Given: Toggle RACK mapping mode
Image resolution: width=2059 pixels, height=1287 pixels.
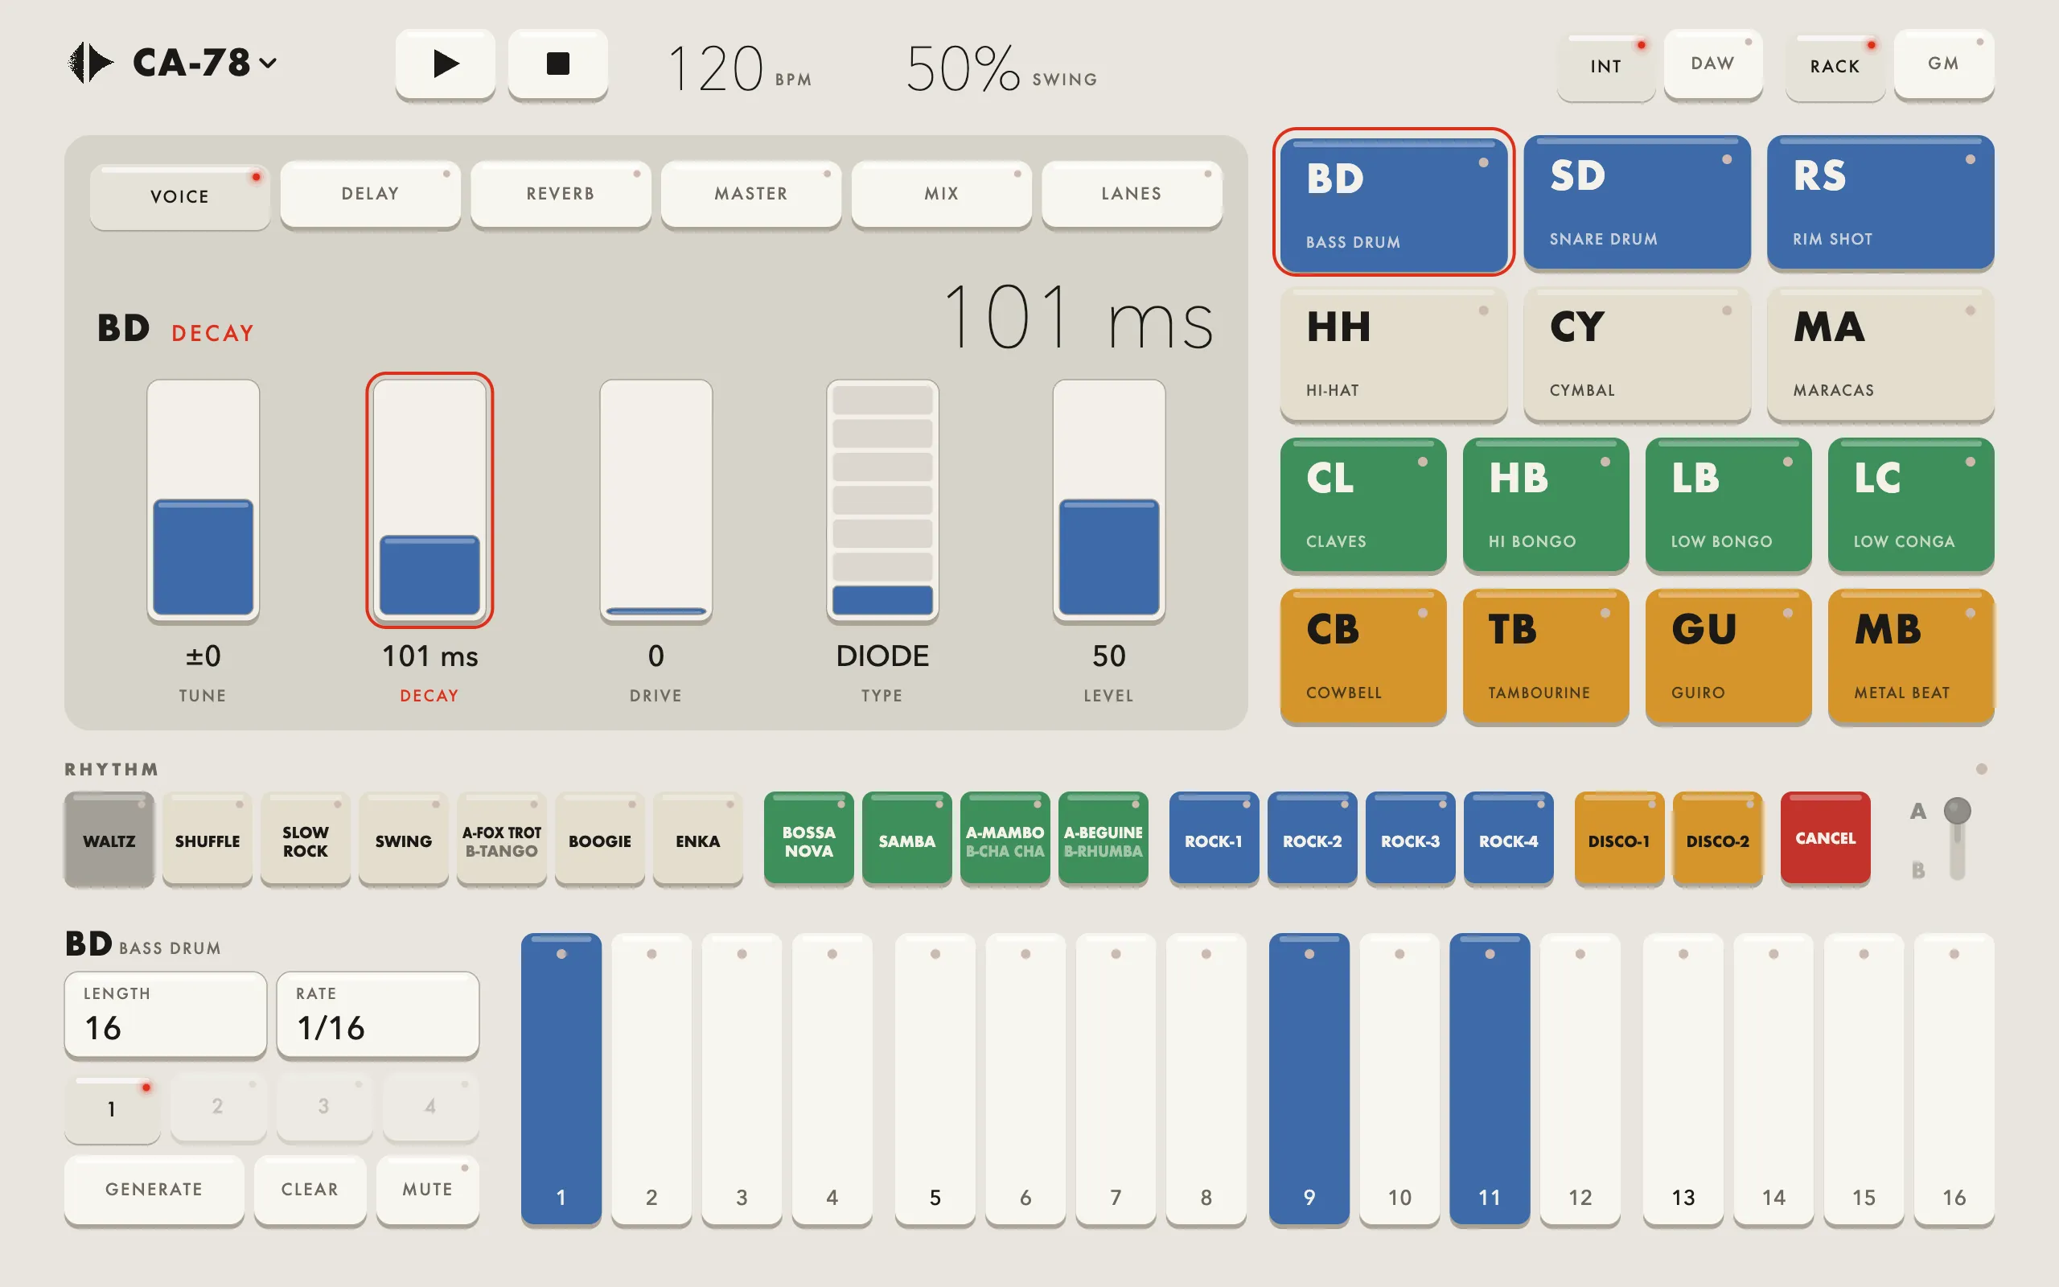Looking at the screenshot, I should click(1835, 67).
